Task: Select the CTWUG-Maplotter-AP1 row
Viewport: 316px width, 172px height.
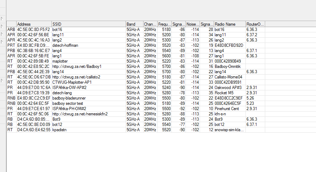Action: (x=72, y=82)
